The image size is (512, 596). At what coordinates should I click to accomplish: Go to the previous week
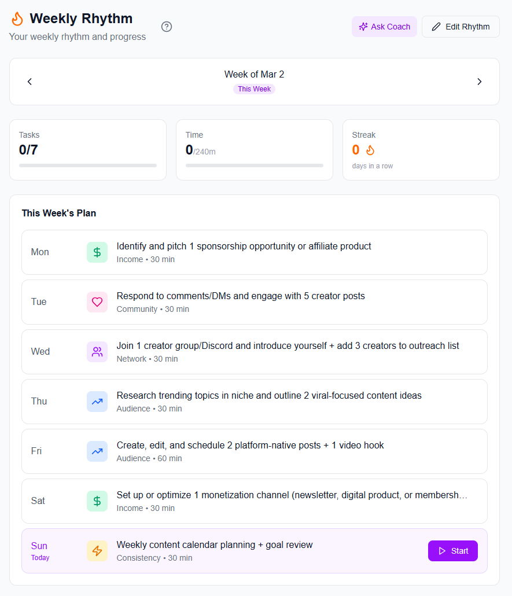[x=30, y=82]
